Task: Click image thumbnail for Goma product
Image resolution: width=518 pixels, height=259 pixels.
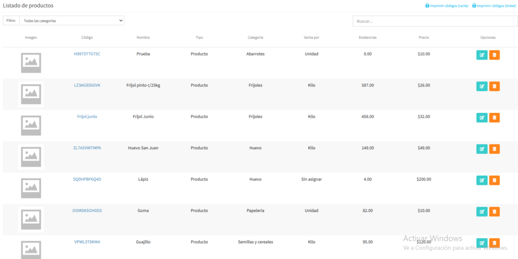Action: pyautogui.click(x=31, y=220)
